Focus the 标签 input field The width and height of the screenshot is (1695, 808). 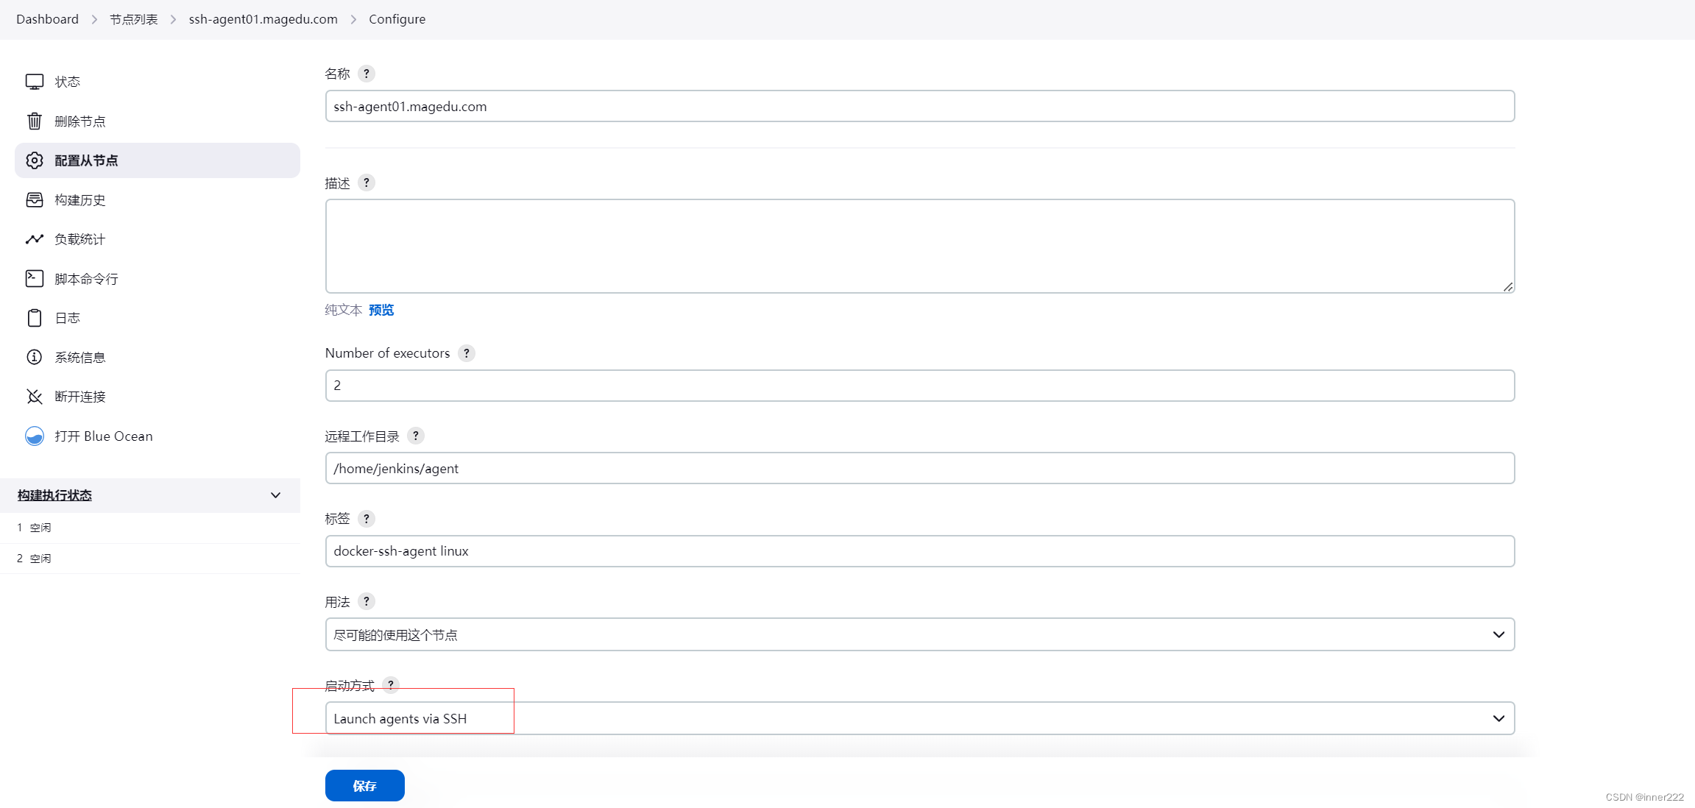point(920,551)
